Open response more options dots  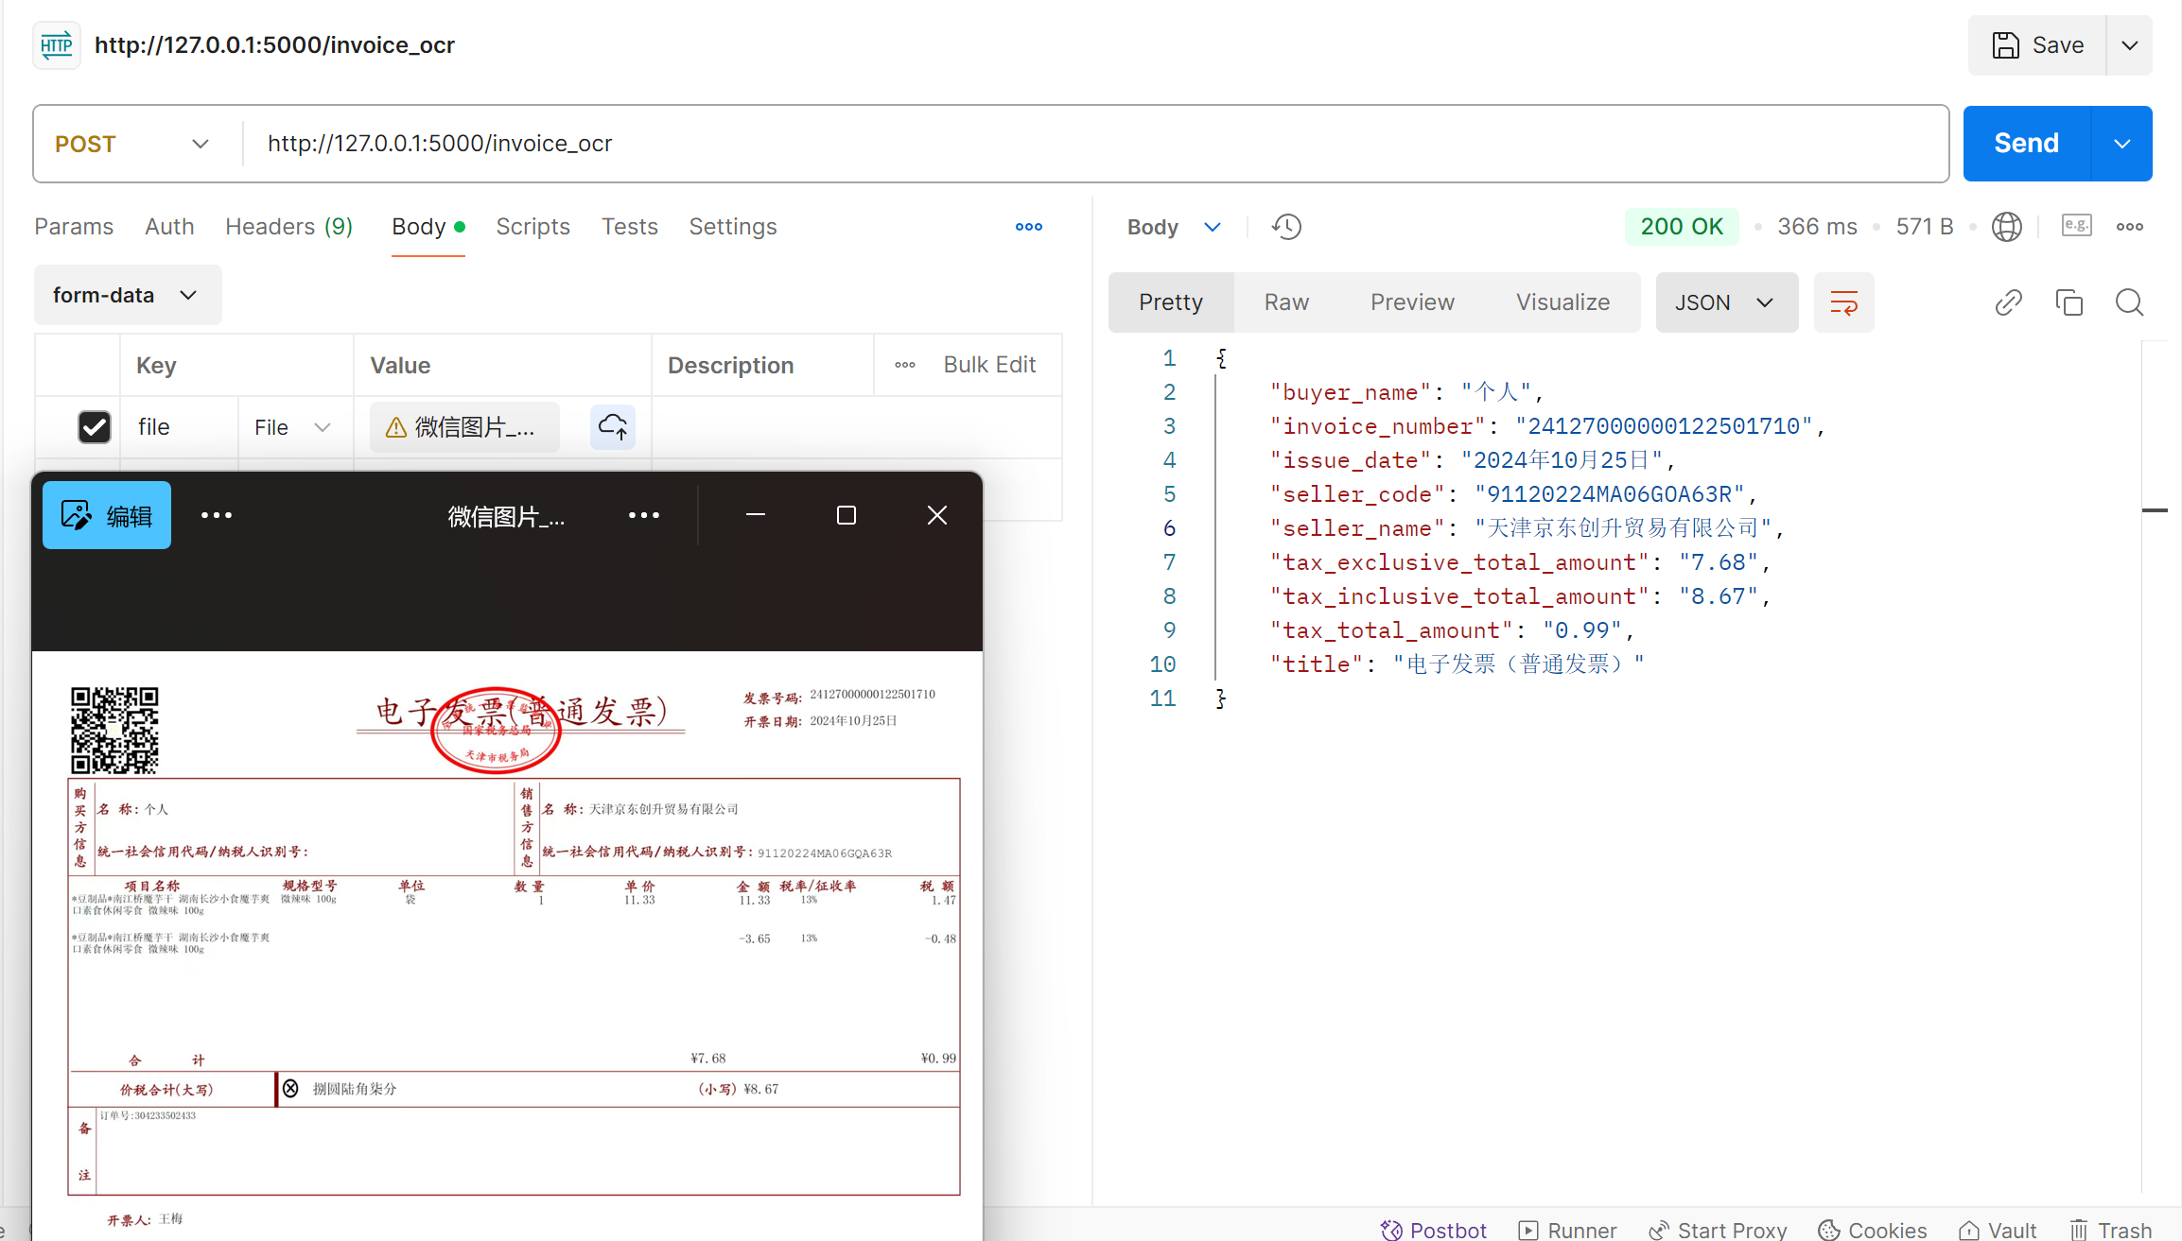tap(2130, 227)
